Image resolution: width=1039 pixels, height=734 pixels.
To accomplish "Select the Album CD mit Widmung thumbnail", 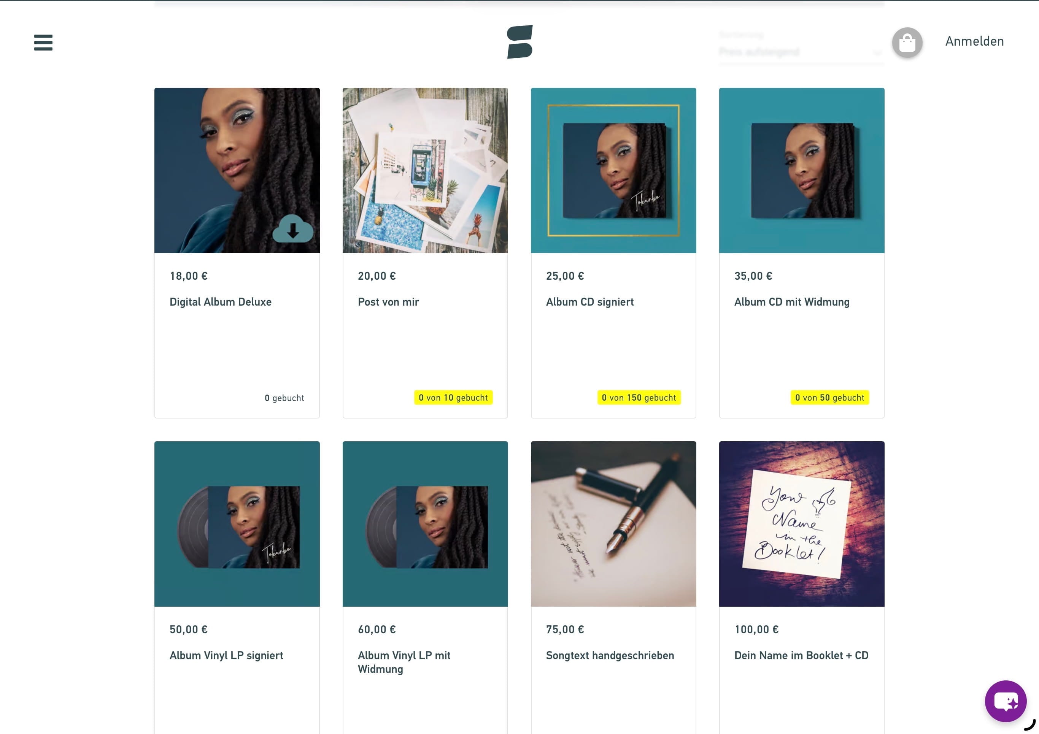I will 801,171.
